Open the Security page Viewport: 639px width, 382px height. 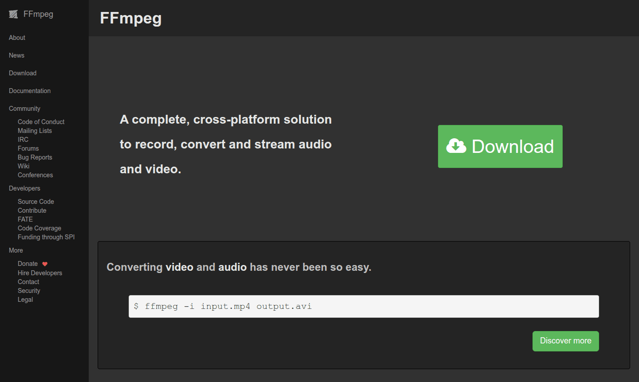(x=28, y=290)
